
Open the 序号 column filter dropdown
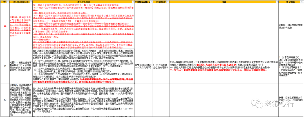point(8,2)
